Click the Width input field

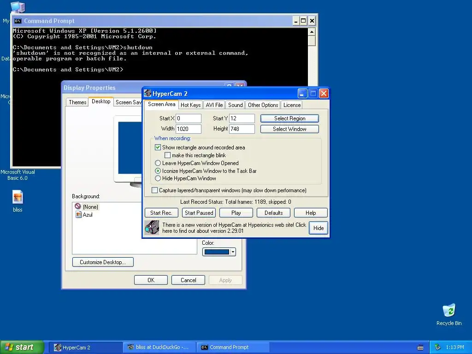click(x=189, y=129)
